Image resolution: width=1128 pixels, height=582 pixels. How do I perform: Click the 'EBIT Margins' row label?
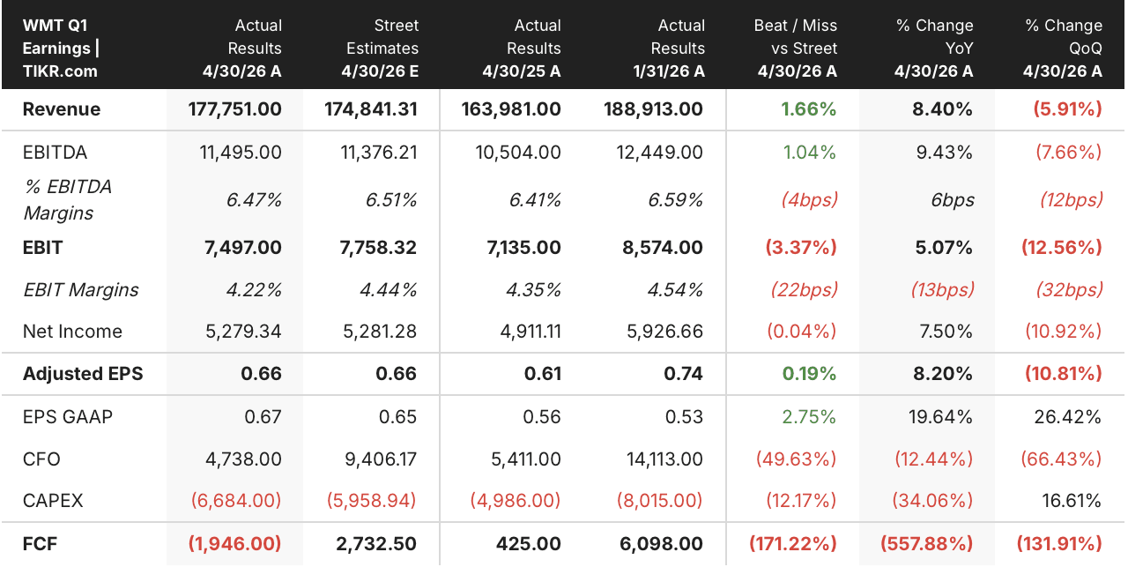(x=80, y=289)
